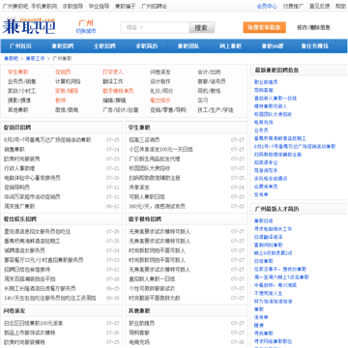Image resolution: width=348 pixels, height=348 pixels.
Task: Open the 广州首页 navigation tab
Action: coord(21,46)
